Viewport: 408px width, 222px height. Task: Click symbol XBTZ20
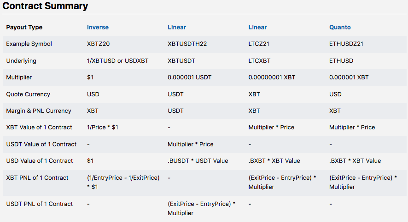click(98, 44)
